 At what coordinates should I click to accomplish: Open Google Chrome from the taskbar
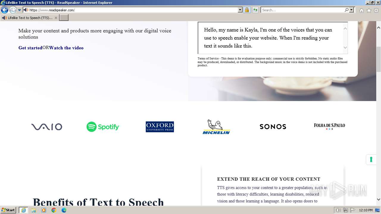54,210
